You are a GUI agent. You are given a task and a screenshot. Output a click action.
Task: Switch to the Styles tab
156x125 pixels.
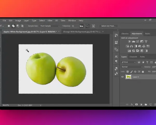tap(147, 34)
